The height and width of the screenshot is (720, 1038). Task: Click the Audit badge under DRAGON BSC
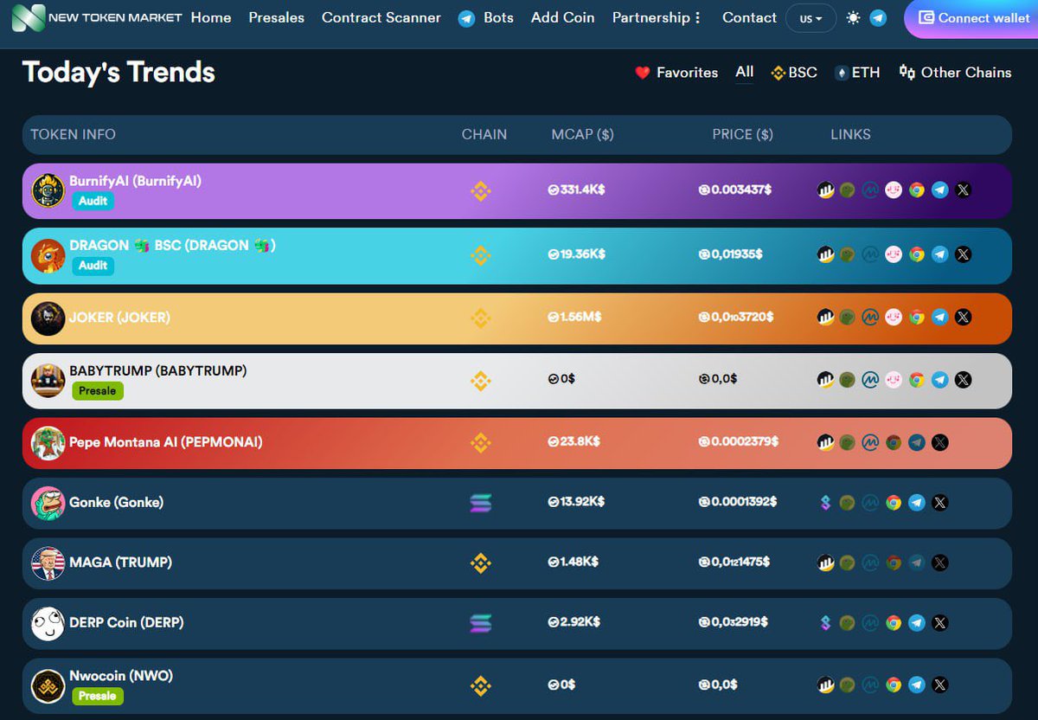tap(93, 266)
